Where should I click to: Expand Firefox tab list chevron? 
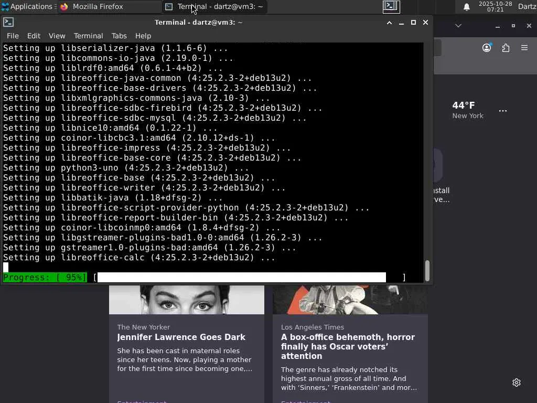458,26
